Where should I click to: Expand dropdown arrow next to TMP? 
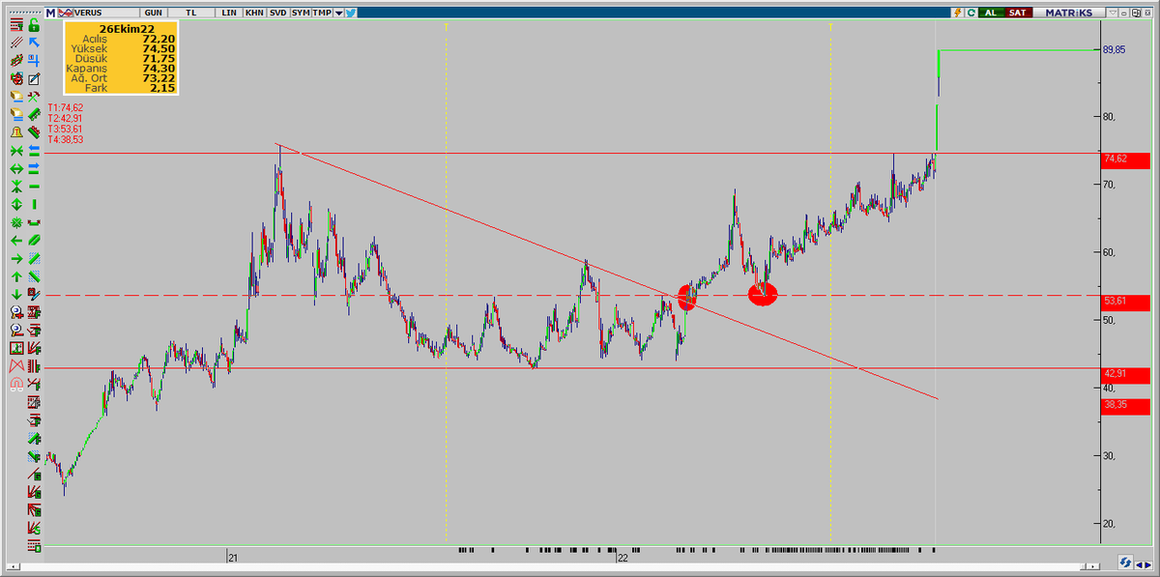point(338,13)
